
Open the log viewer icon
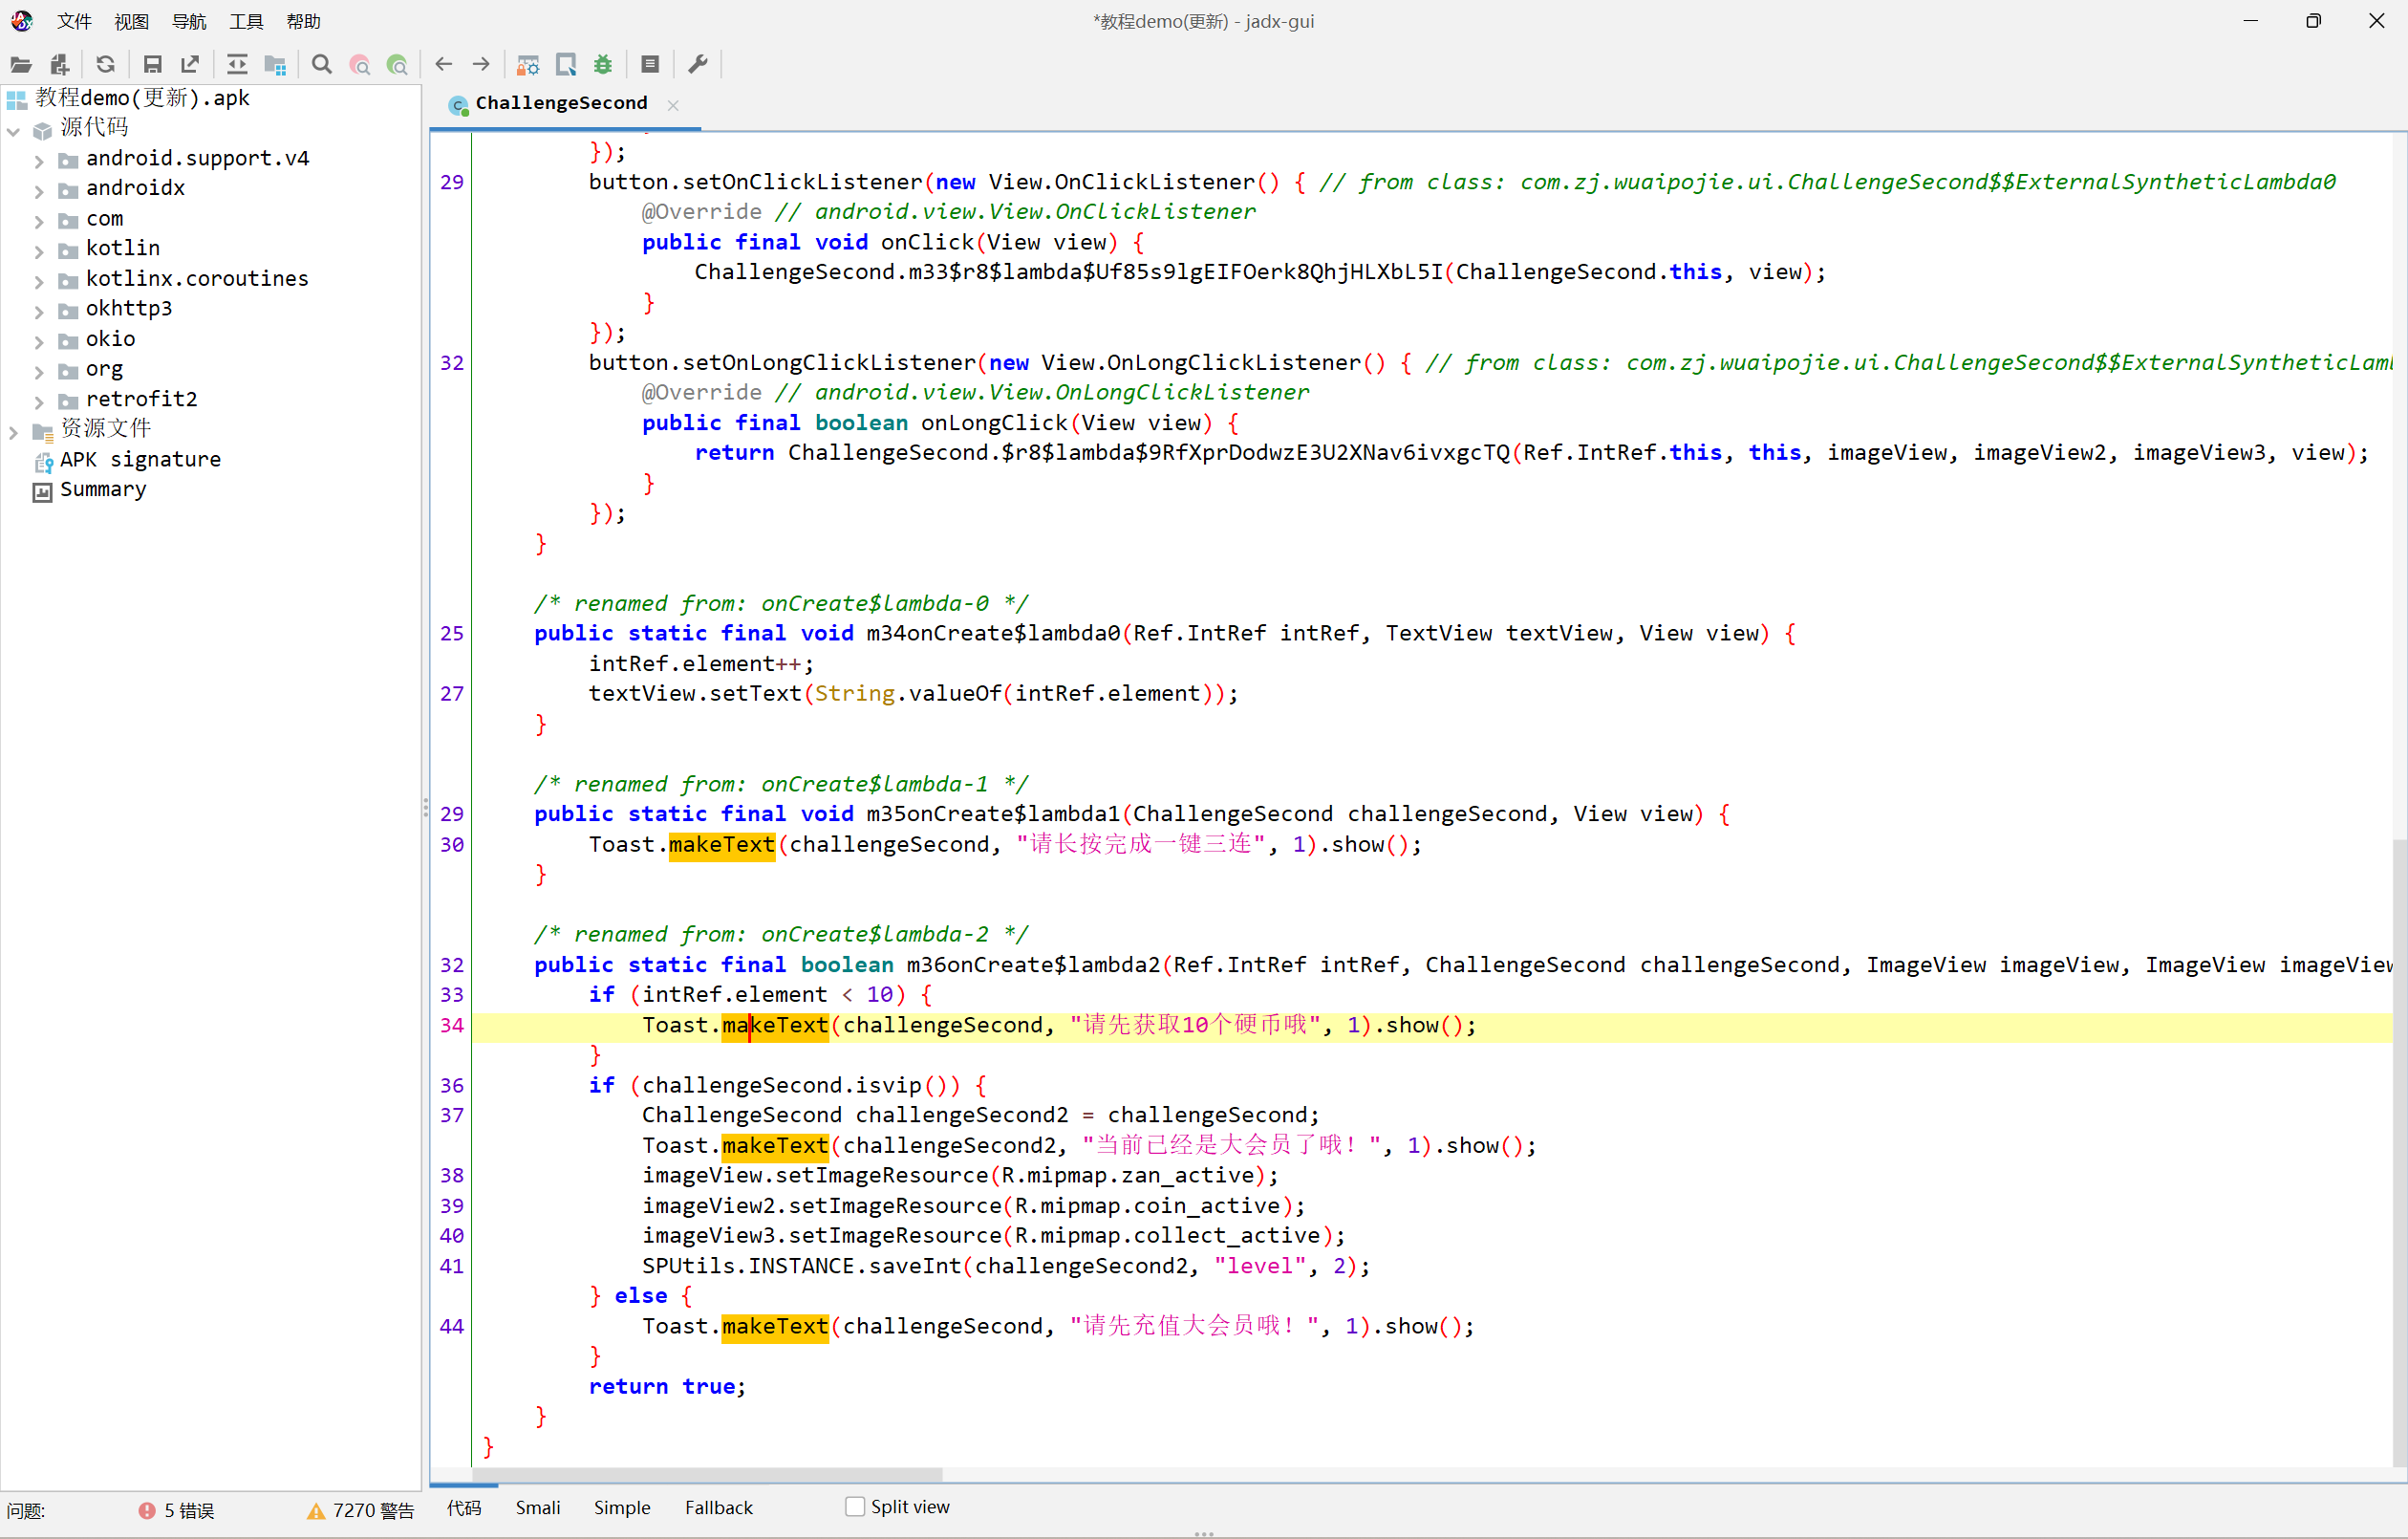[x=650, y=65]
